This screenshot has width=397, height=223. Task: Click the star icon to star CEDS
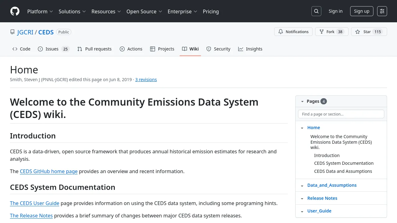point(357,32)
